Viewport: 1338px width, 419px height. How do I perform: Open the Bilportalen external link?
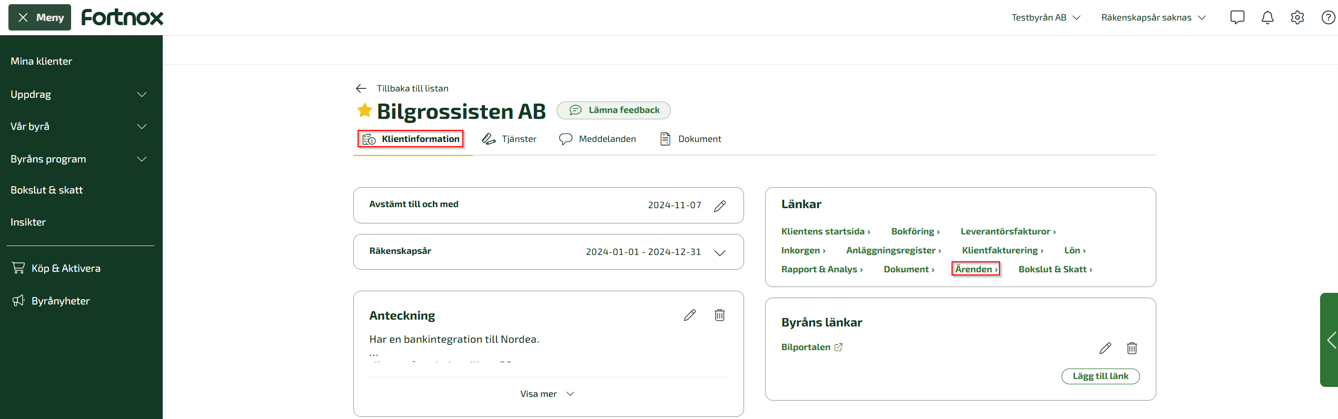[x=811, y=347]
